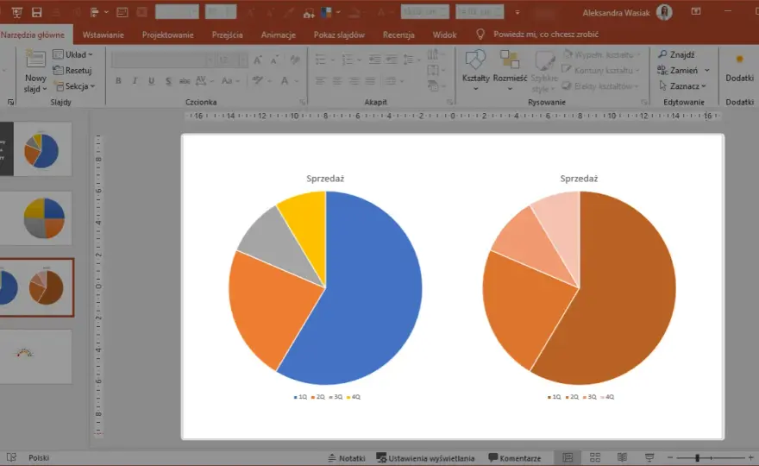Open reading view from status bar
This screenshot has width=759, height=466.
coord(622,457)
